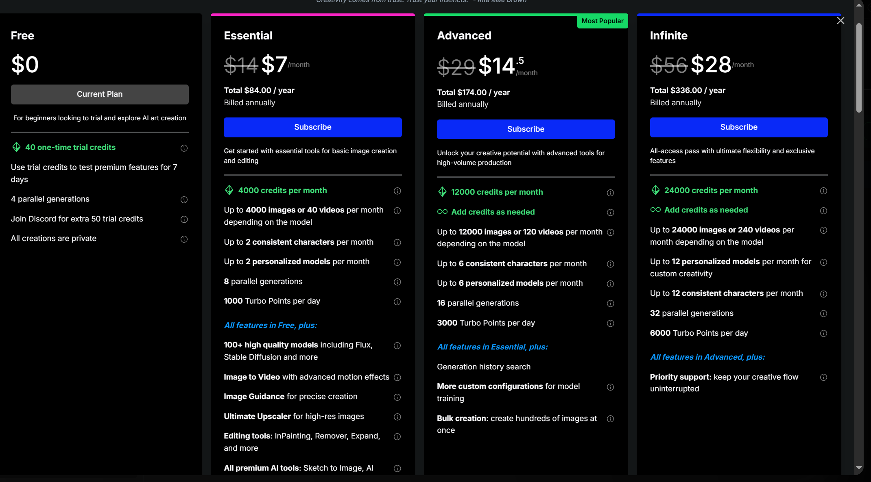Image resolution: width=871 pixels, height=482 pixels.
Task: Click the Most Popular badge
Action: click(602, 21)
